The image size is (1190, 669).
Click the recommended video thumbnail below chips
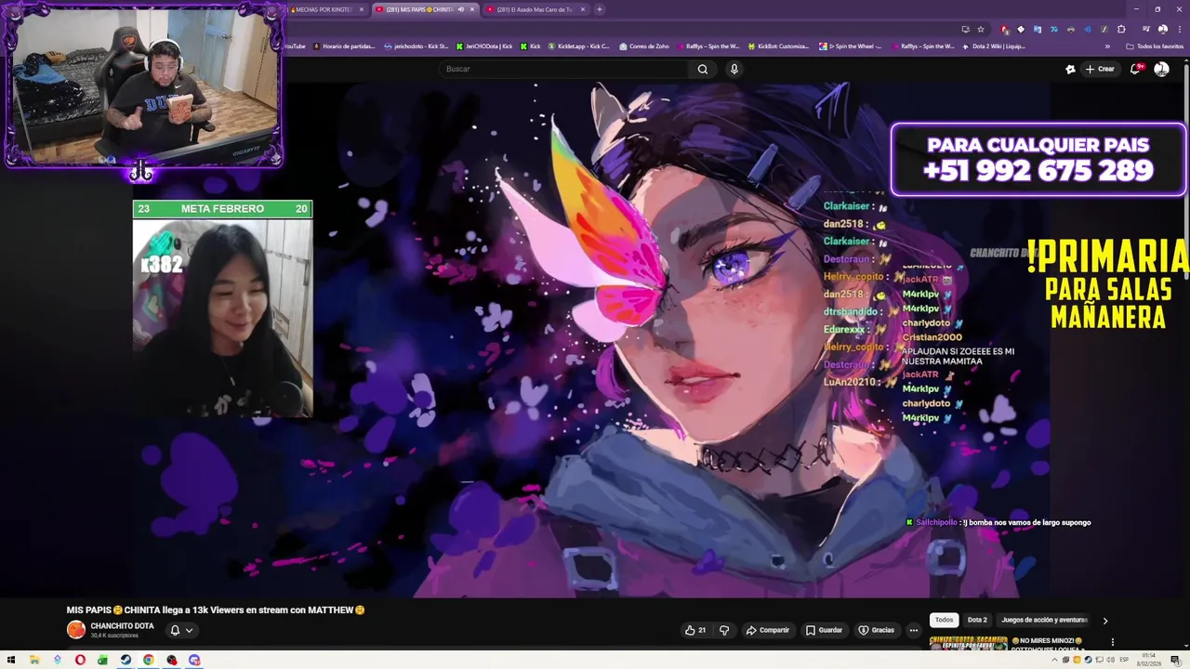pos(968,642)
